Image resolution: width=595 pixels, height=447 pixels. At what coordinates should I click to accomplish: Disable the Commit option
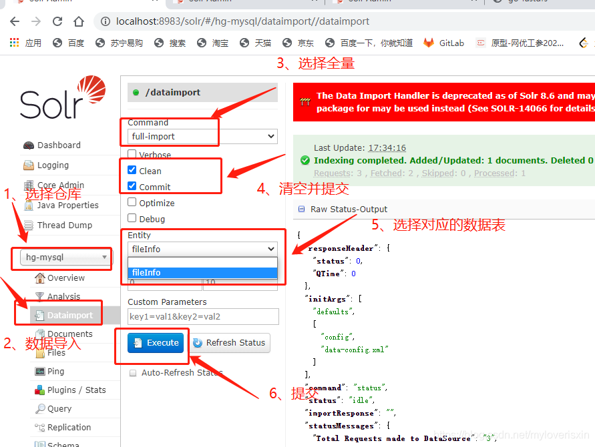coord(132,186)
